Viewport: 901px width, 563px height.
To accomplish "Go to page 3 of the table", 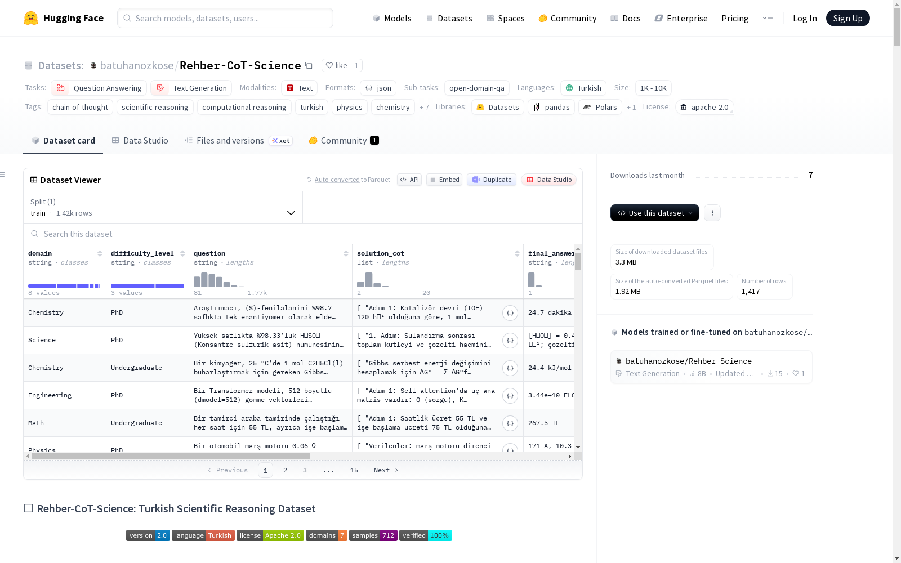I will (305, 470).
